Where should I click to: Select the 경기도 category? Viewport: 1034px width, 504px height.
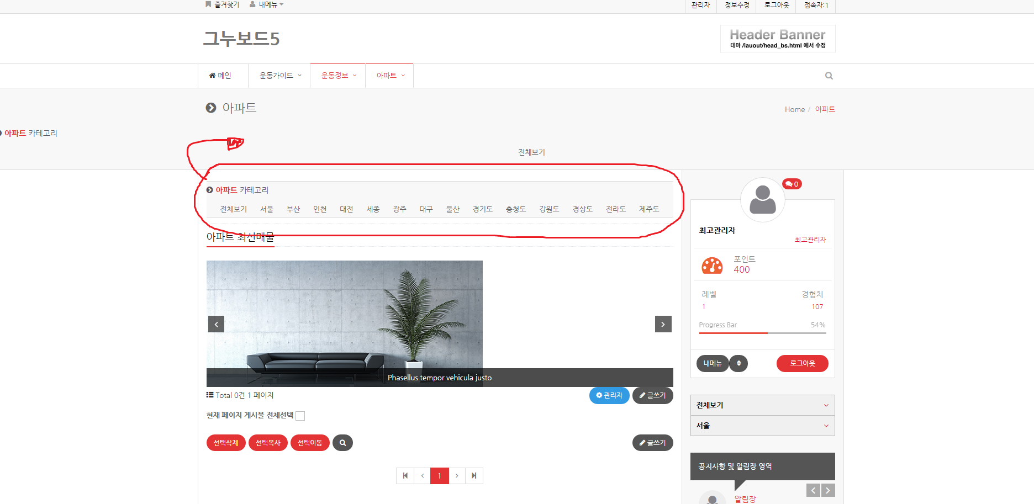tap(483, 209)
